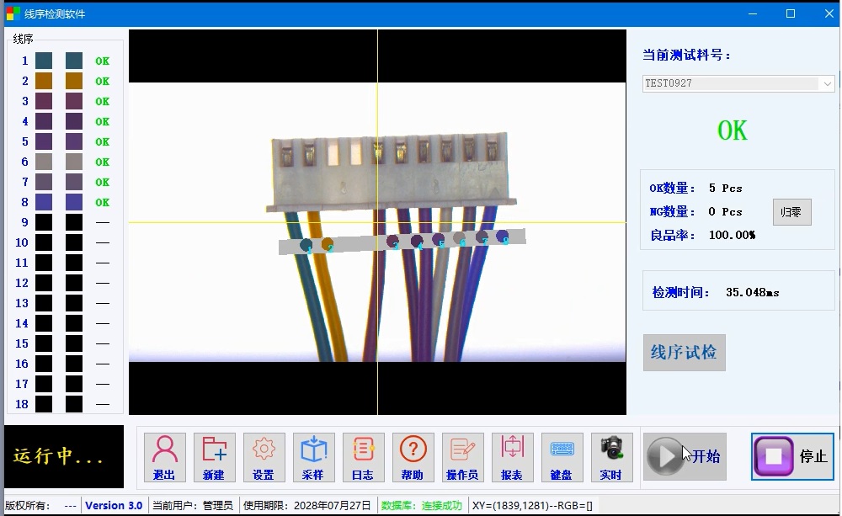Open 设置 (Settings) gear icon
Viewport: 842px width, 516px height.
pyautogui.click(x=264, y=457)
